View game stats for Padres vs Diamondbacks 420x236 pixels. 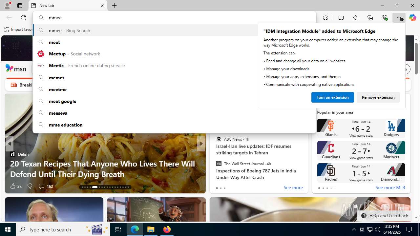361,180
